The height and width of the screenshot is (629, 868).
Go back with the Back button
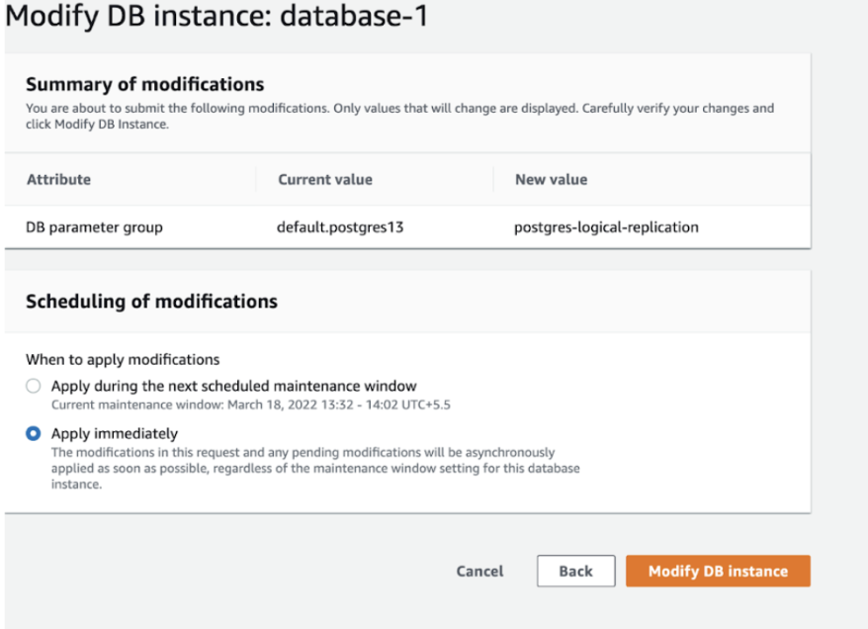coord(575,571)
